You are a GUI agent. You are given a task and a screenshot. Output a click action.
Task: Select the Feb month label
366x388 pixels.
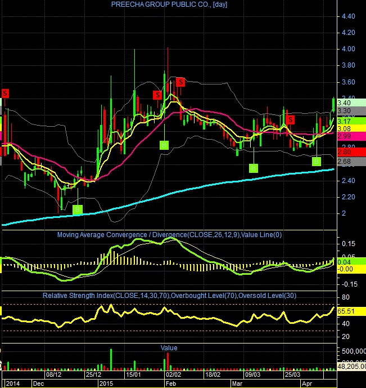tap(171, 383)
